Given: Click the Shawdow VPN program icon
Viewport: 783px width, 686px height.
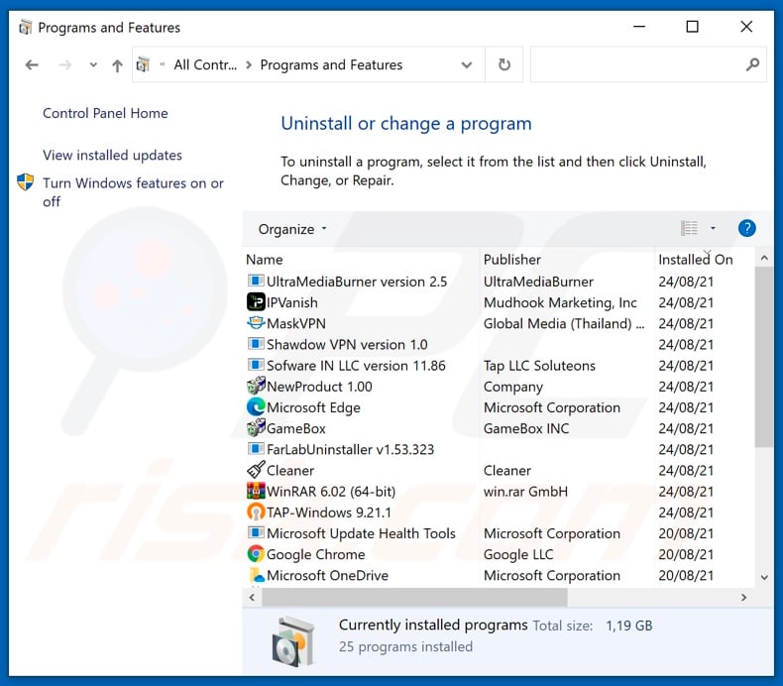Looking at the screenshot, I should point(256,344).
